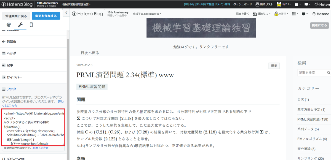Click 管理画面に戻る button
Image resolution: width=331 pixels, height=160 pixels.
tap(16, 16)
